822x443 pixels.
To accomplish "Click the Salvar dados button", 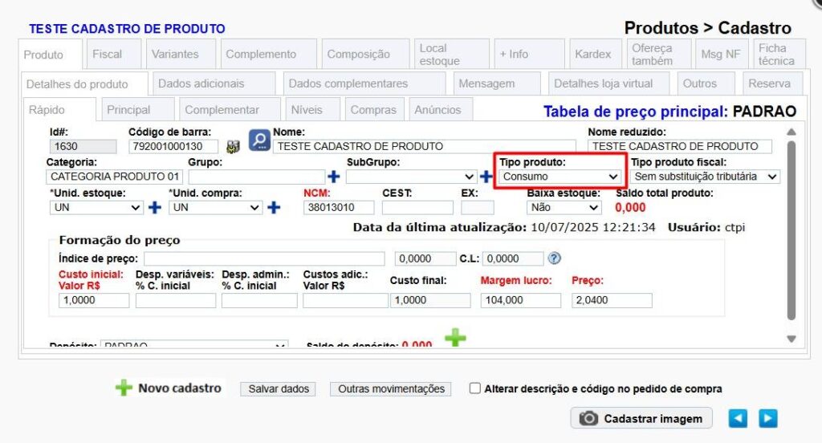I will [x=279, y=389].
